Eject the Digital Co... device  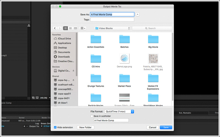click(73, 71)
